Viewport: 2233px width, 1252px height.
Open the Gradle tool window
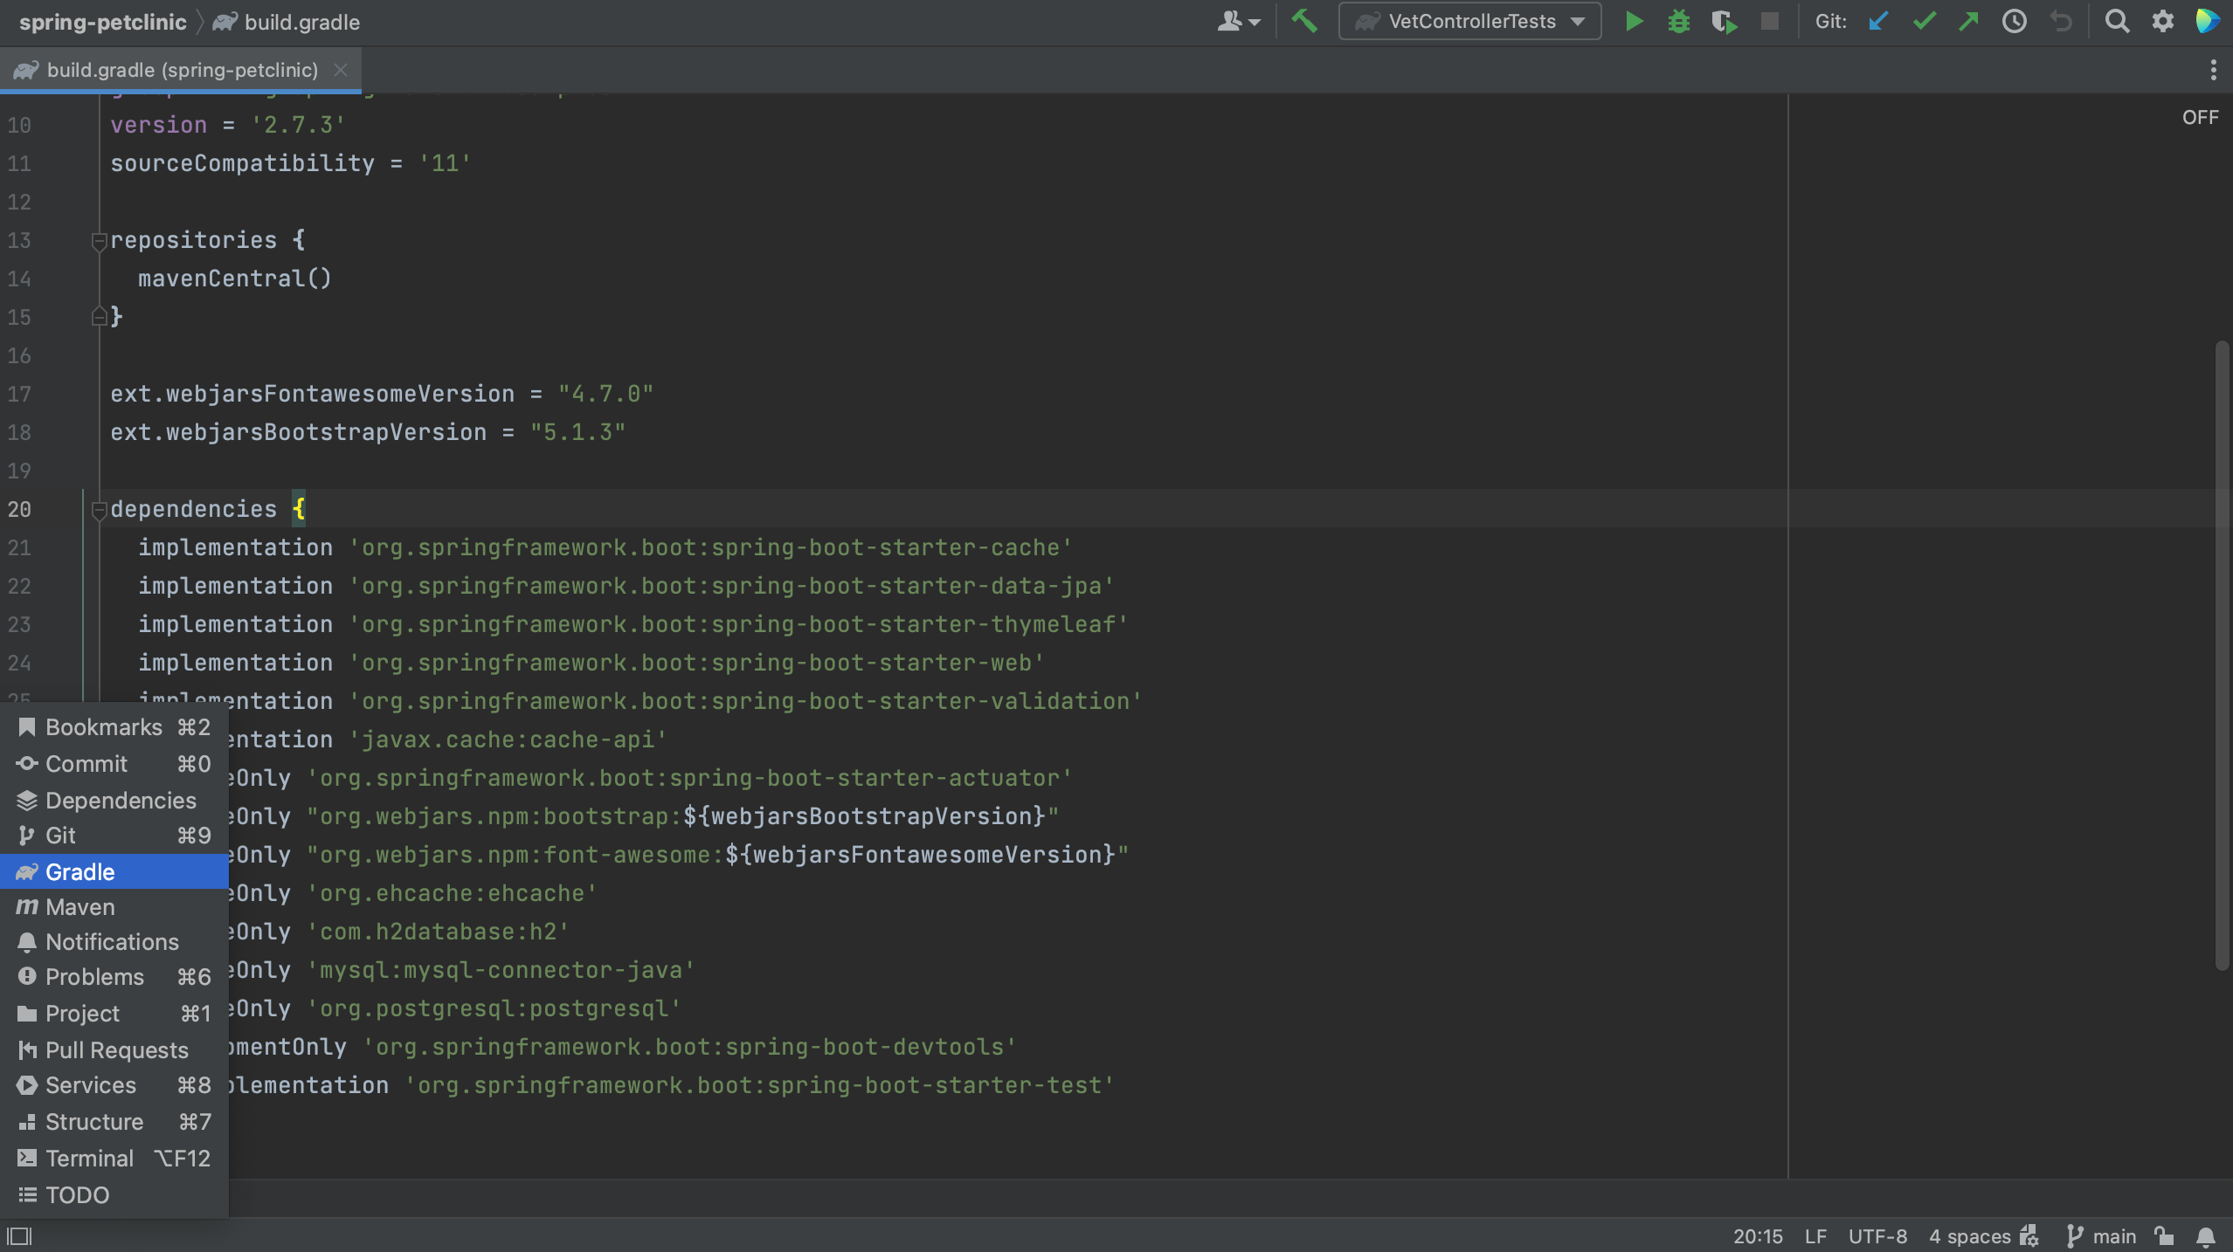[79, 872]
